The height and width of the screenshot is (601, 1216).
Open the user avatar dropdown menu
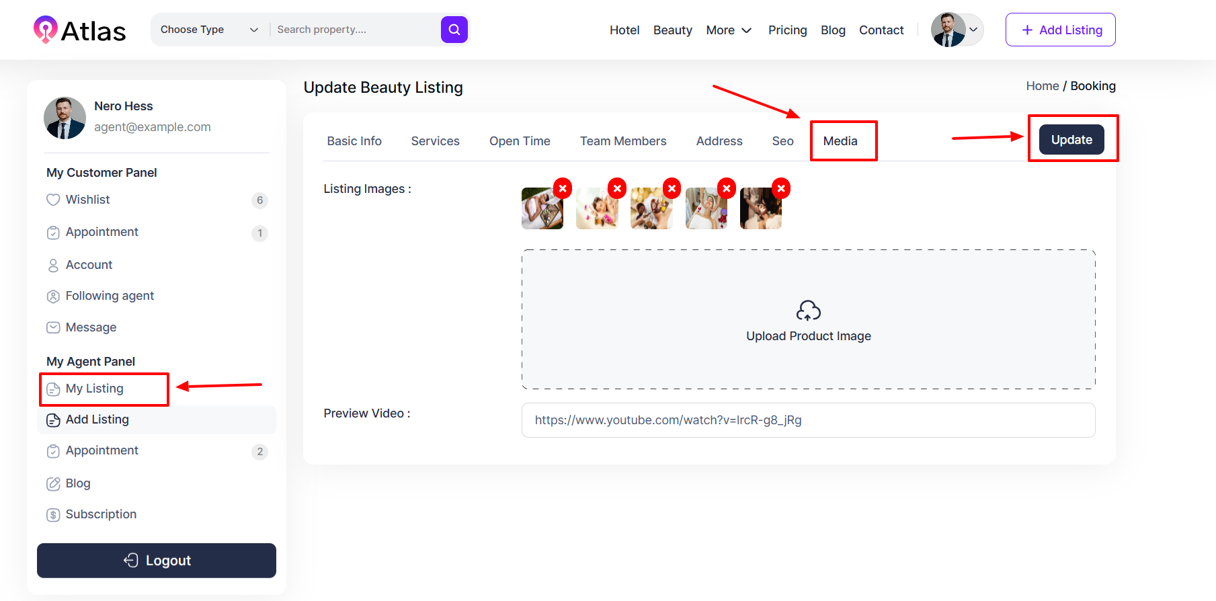coord(957,30)
